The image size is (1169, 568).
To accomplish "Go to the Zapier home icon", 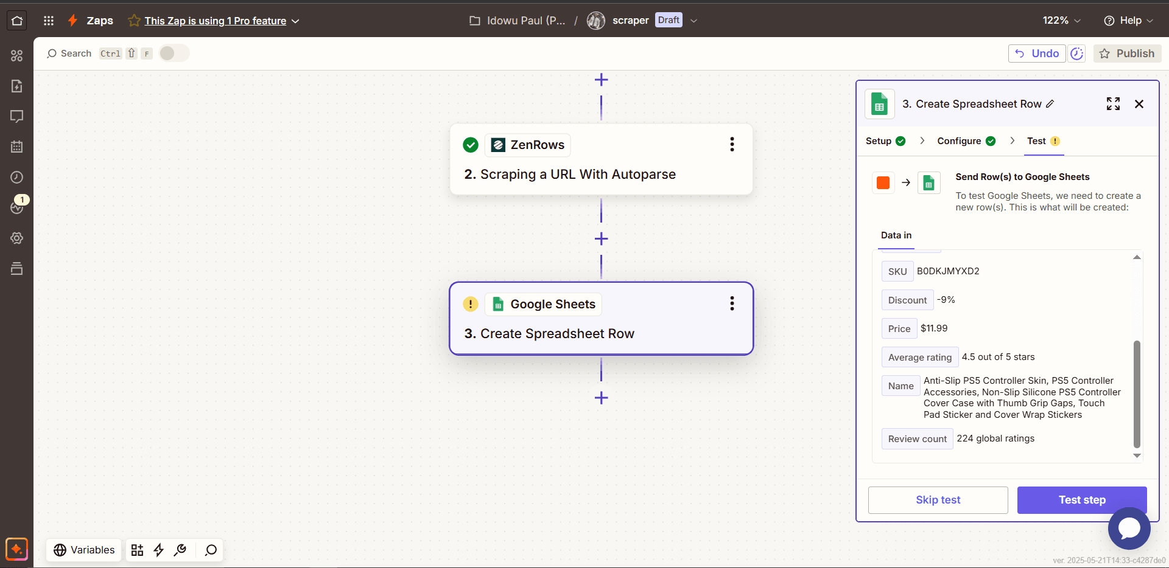I will click(17, 21).
